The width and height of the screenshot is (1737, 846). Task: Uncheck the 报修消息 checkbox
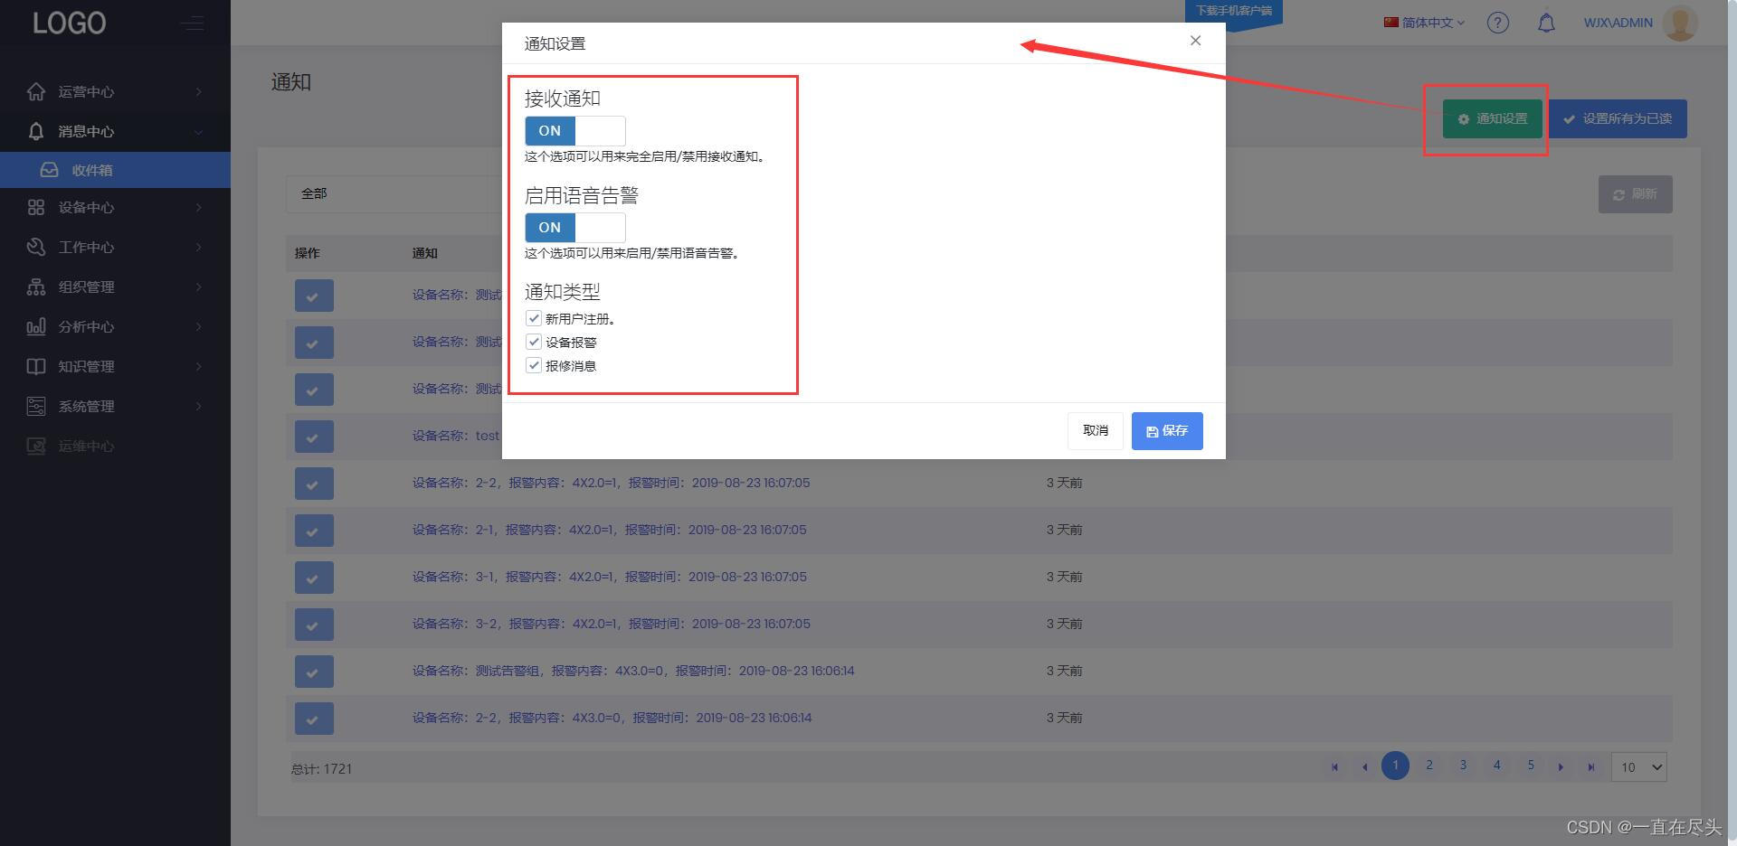pos(534,365)
